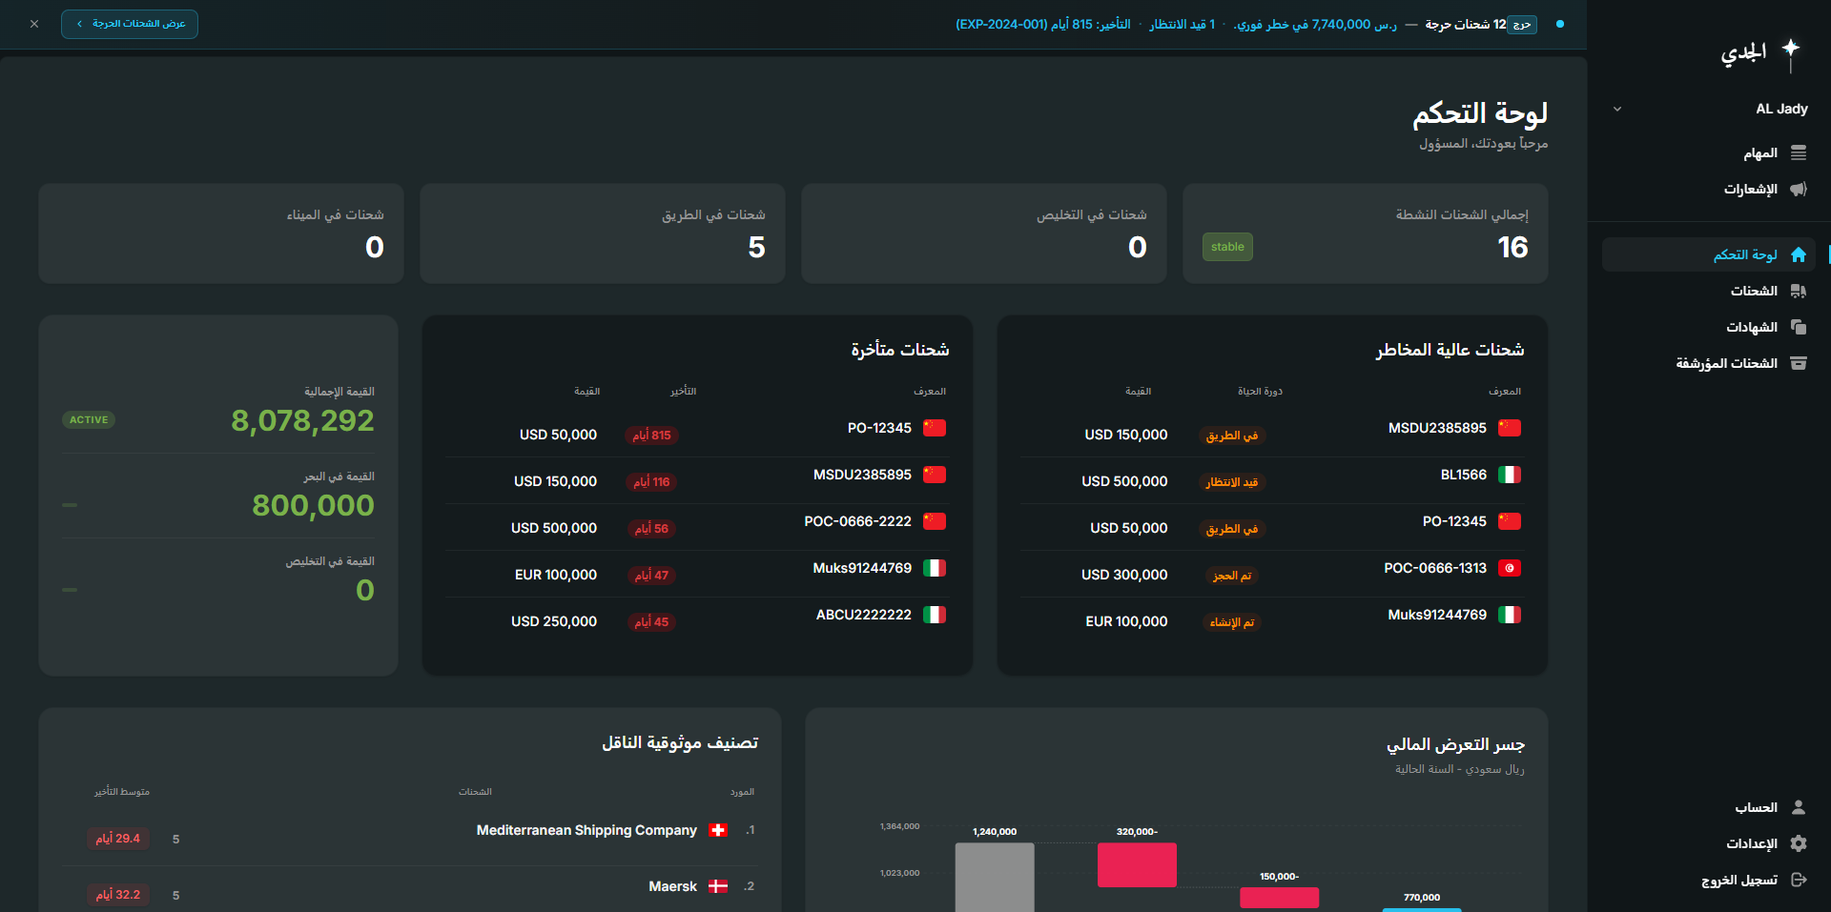
Task: Click view critical shipments button عرض الشحنات الحرجة
Action: tap(130, 24)
